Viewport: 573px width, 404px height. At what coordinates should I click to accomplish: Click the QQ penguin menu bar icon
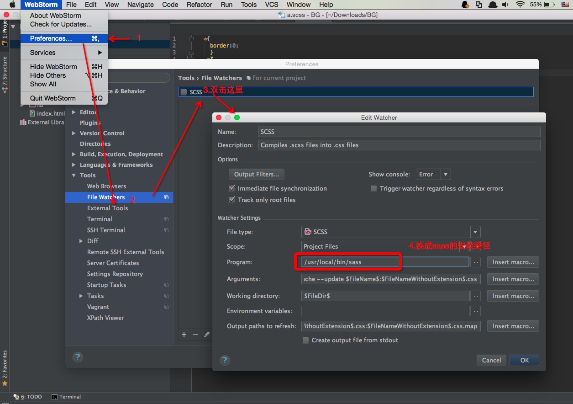pos(465,5)
